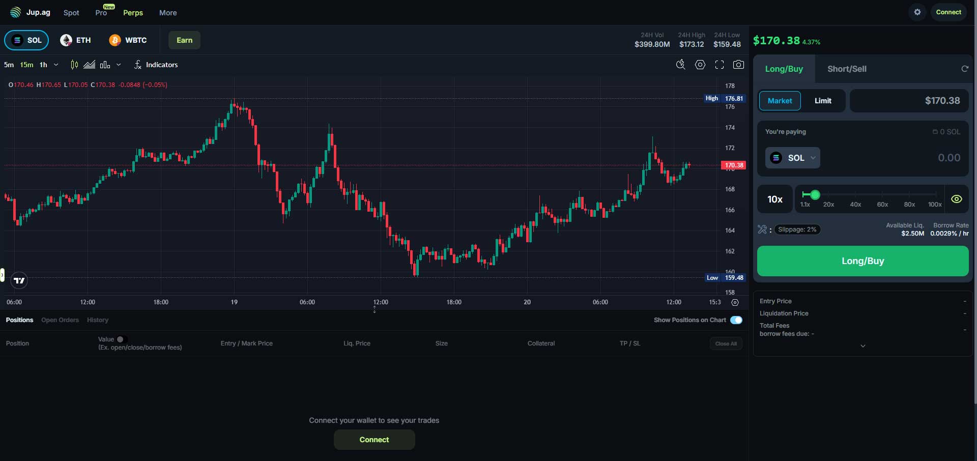Toggle Show Positions on Chart switch
This screenshot has height=461, width=977.
click(x=736, y=320)
